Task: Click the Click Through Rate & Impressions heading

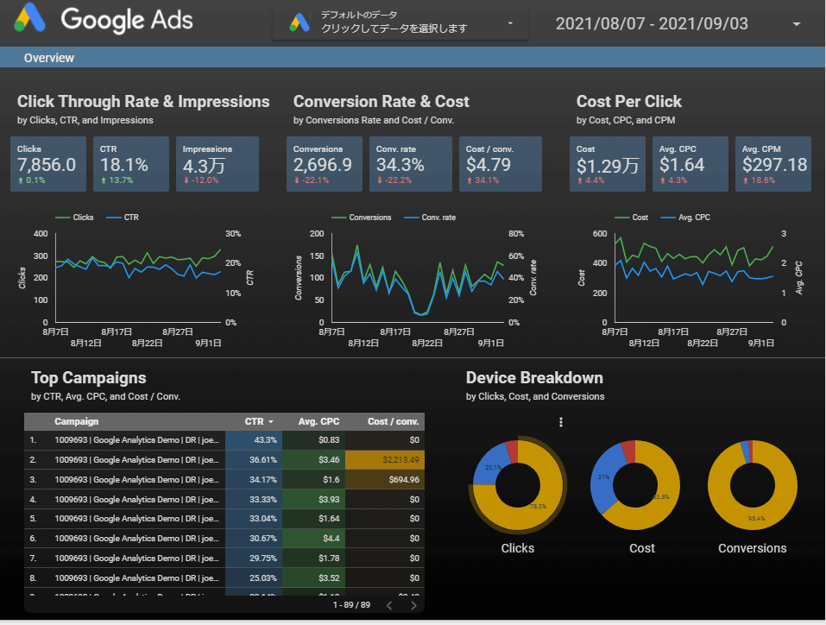Action: (143, 101)
